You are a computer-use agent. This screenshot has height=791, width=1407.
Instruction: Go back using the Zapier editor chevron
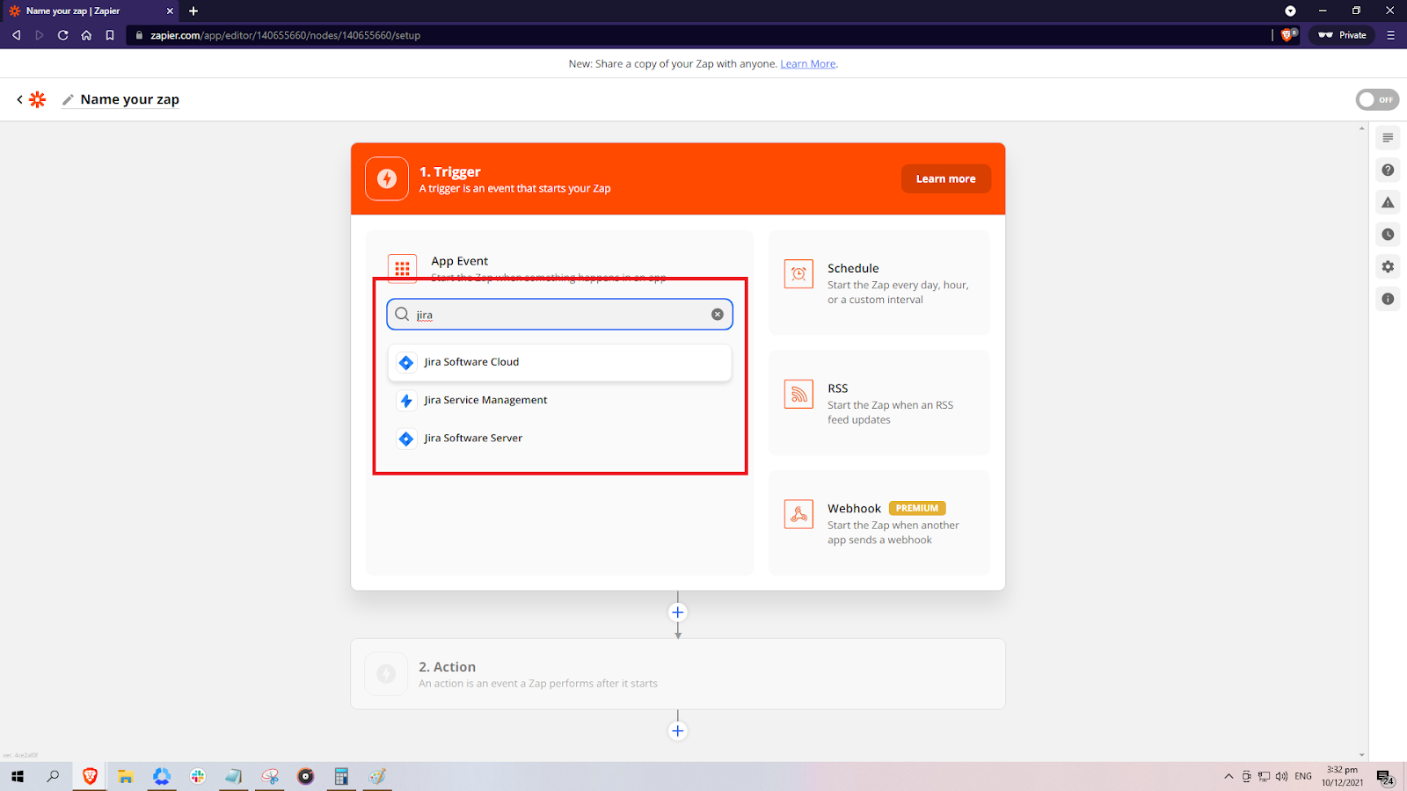point(19,100)
